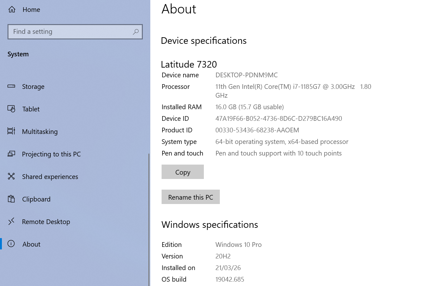The image size is (429, 286).
Task: Click the Product ID label
Action: coord(177,130)
